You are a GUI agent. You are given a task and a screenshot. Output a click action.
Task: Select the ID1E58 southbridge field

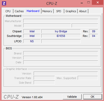61,36
